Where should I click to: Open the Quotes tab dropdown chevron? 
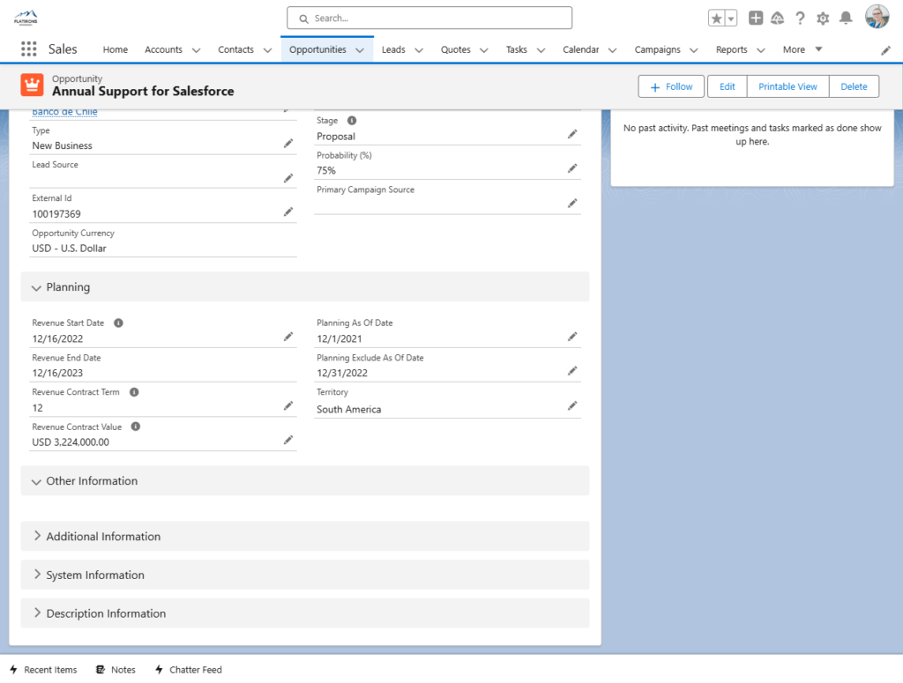[x=484, y=50]
